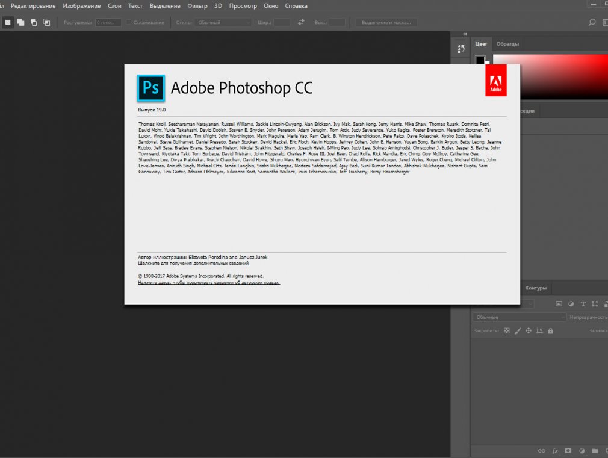This screenshot has height=458, width=608.
Task: Click the link layers chain icon
Action: coord(542,451)
